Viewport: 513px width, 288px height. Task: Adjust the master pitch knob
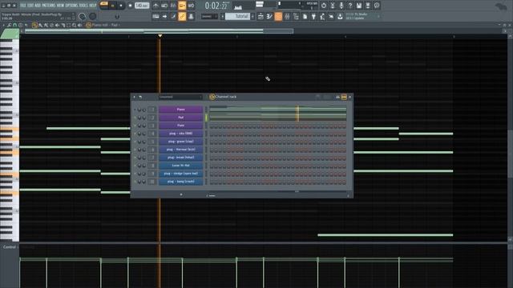coord(93,16)
